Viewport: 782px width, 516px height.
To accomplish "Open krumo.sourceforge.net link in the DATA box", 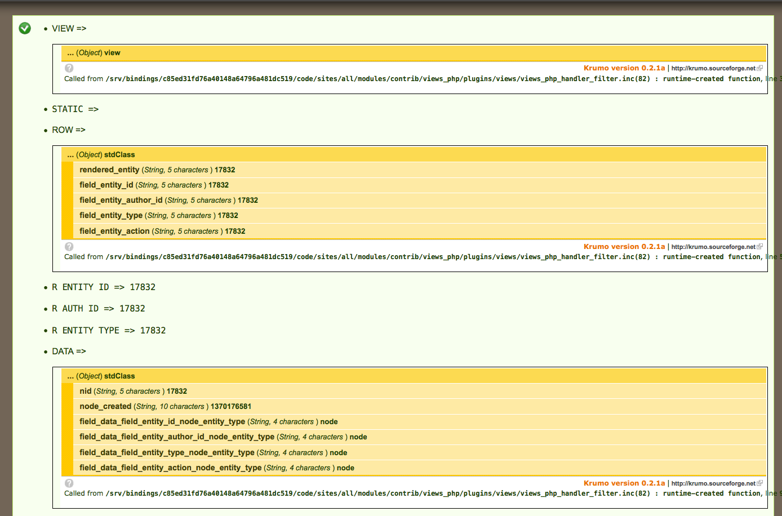I will coord(713,483).
